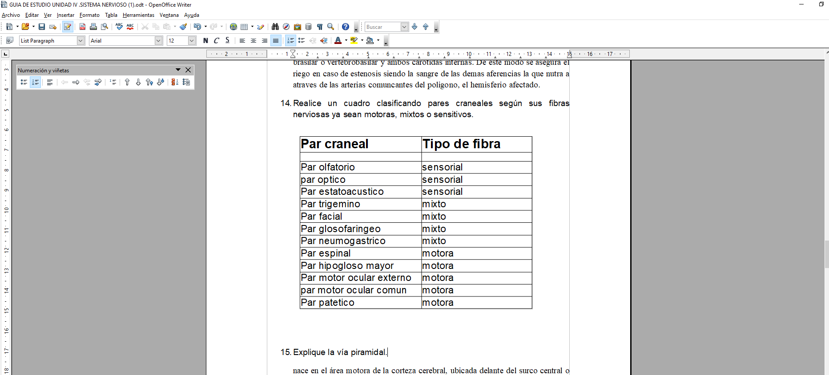829x375 pixels.
Task: Export directly as PDF
Action: coord(82,27)
